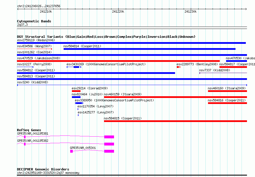
Task: Click the large exon of GPR35 NM_001195381
Action: [x=109, y=137]
